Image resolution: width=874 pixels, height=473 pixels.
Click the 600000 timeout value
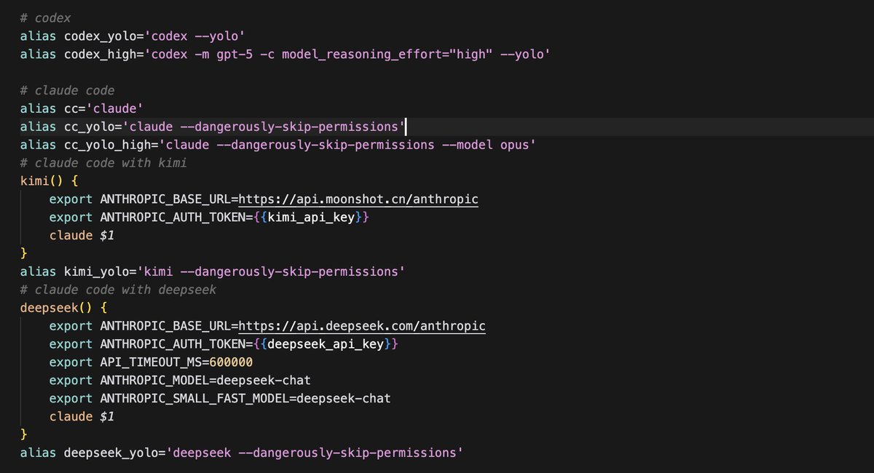231,362
